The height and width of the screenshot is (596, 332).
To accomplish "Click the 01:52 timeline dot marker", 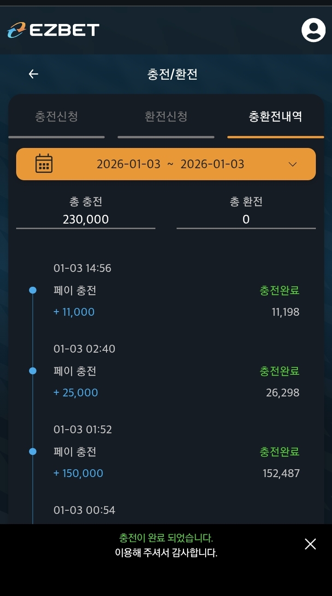I will (33, 451).
